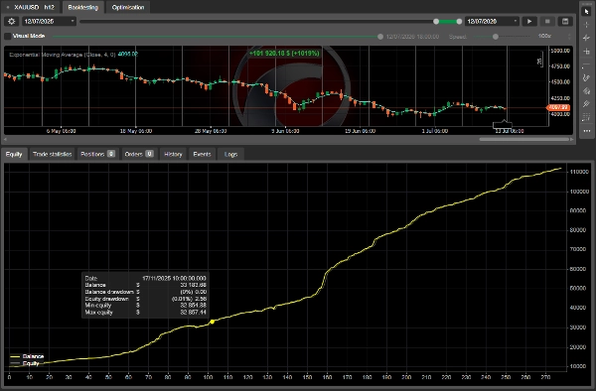Click the backtest progress slider handle
Image resolution: width=596 pixels, height=391 pixels.
380,37
